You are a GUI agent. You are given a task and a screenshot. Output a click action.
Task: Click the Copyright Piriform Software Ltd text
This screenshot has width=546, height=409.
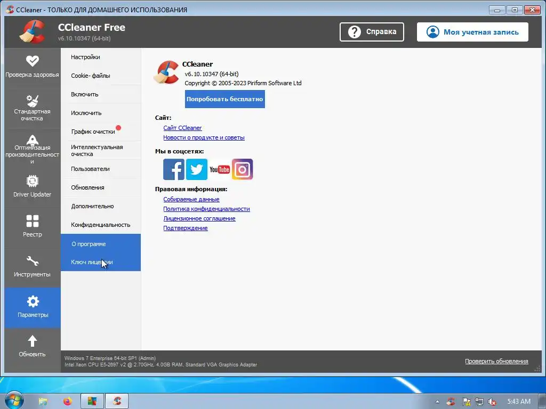pyautogui.click(x=243, y=83)
